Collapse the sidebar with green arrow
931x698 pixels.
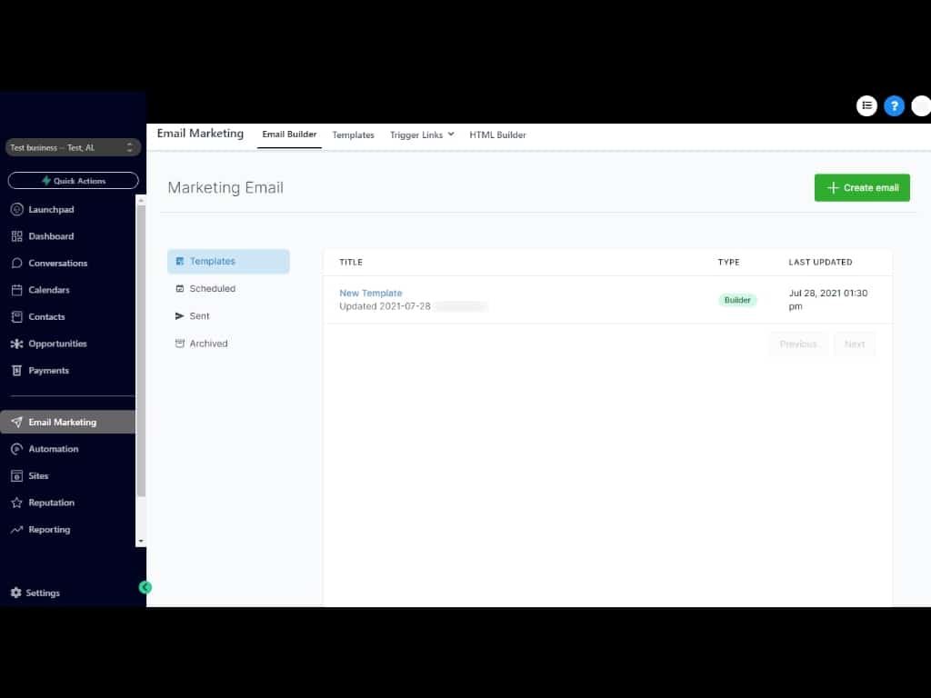tap(145, 587)
